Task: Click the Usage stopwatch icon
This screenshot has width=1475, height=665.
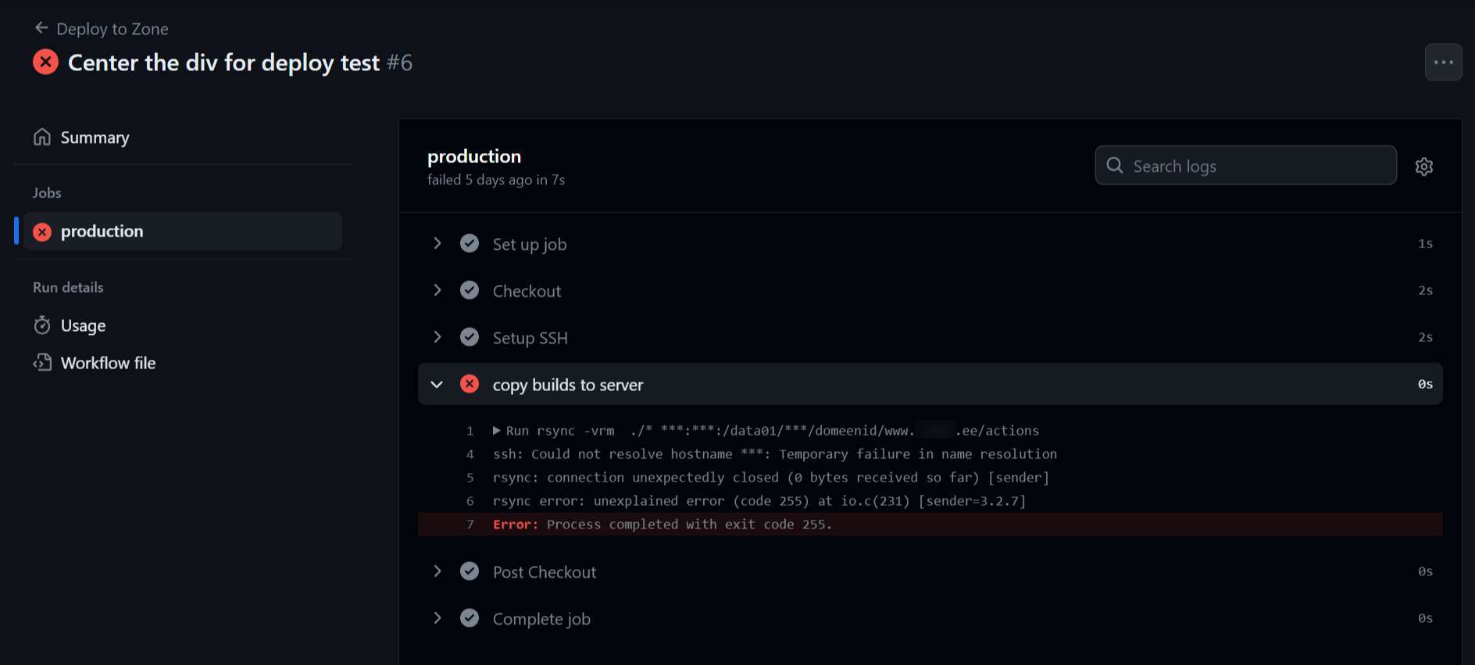Action: 42,325
